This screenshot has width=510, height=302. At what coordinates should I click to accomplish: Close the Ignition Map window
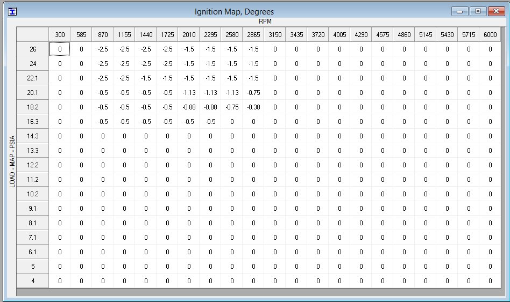[x=496, y=11]
